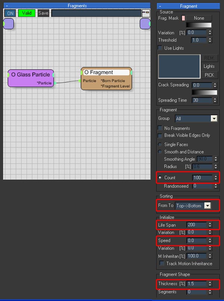Click the Threshold spinner arrows
Screen dimensions: 224x301
(210, 40)
